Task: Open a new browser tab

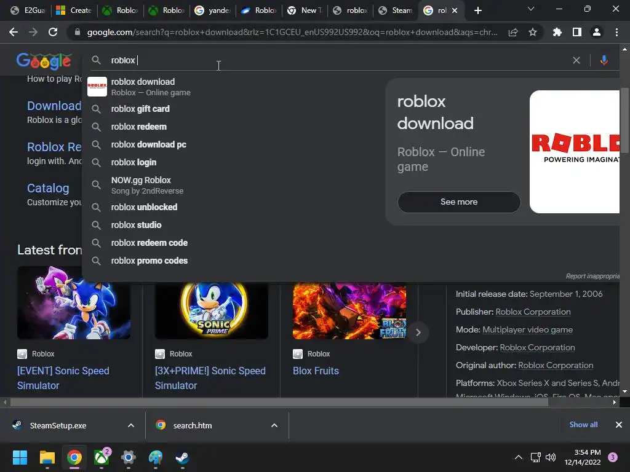Action: 477,10
